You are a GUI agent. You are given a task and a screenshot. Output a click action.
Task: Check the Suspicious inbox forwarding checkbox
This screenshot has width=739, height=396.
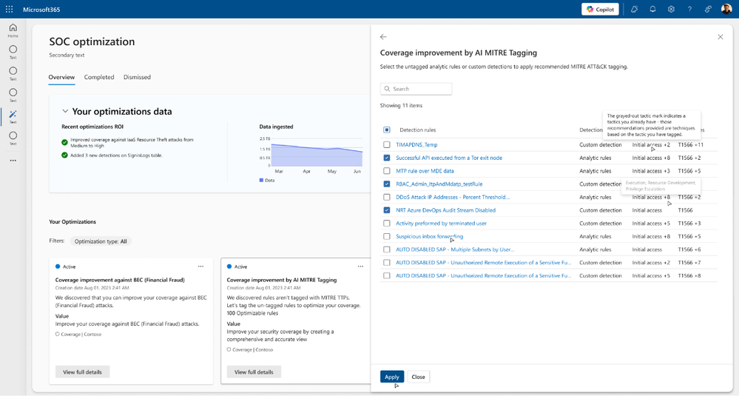pyautogui.click(x=386, y=237)
